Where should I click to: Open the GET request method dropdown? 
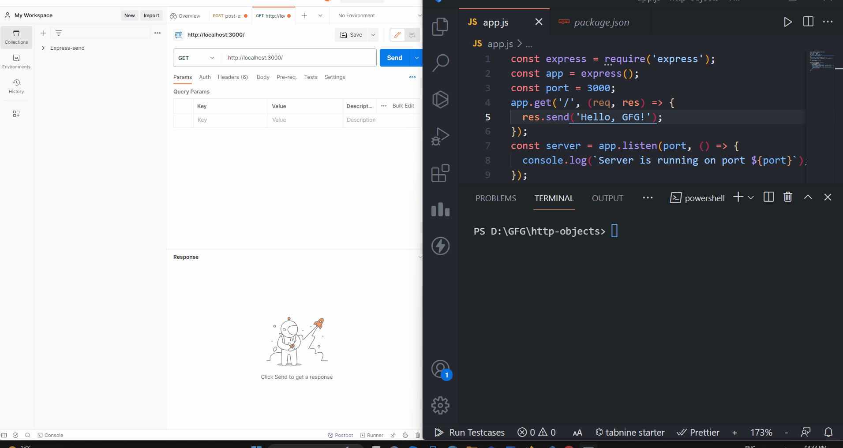[196, 58]
